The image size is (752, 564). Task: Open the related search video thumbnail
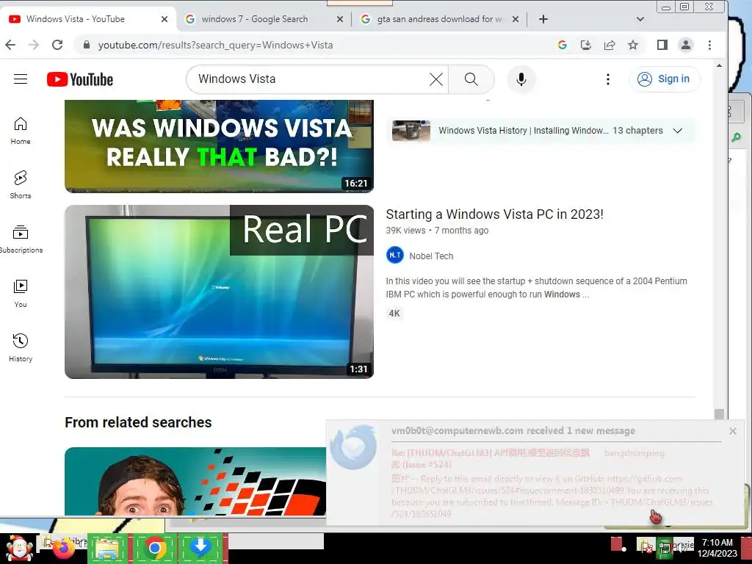point(195,482)
